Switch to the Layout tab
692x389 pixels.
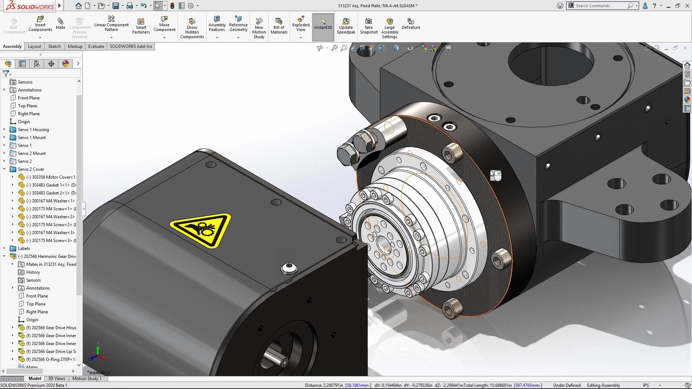[34, 46]
